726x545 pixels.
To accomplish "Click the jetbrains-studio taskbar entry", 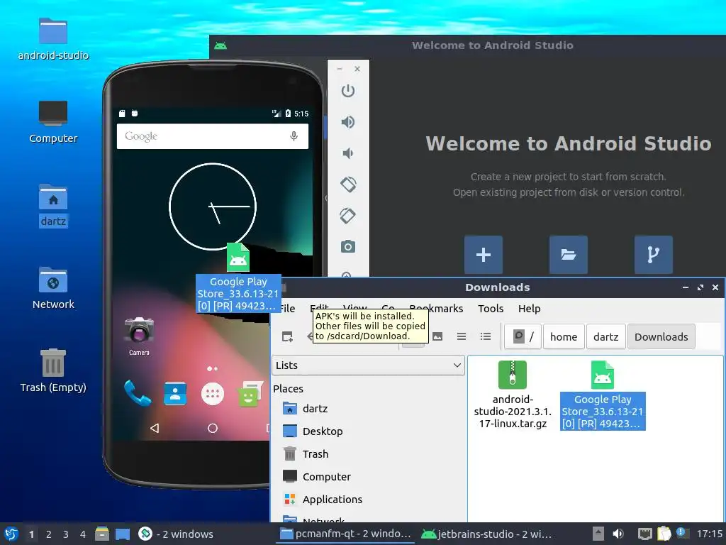I will [486, 534].
